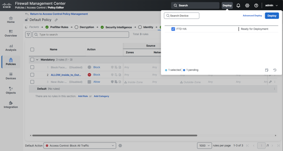Image resolution: width=283 pixels, height=151 pixels.
Task: Open Overview in sidebar
Action: [11, 33]
